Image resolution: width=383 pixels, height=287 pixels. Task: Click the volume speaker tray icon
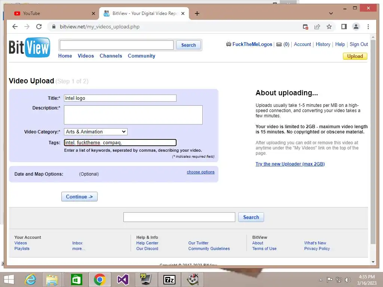(x=347, y=280)
